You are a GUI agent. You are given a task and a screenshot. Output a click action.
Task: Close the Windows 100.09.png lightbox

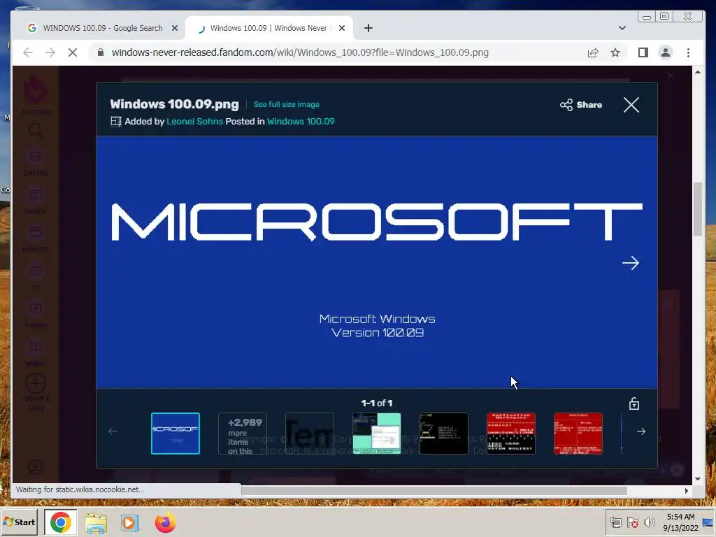(631, 105)
